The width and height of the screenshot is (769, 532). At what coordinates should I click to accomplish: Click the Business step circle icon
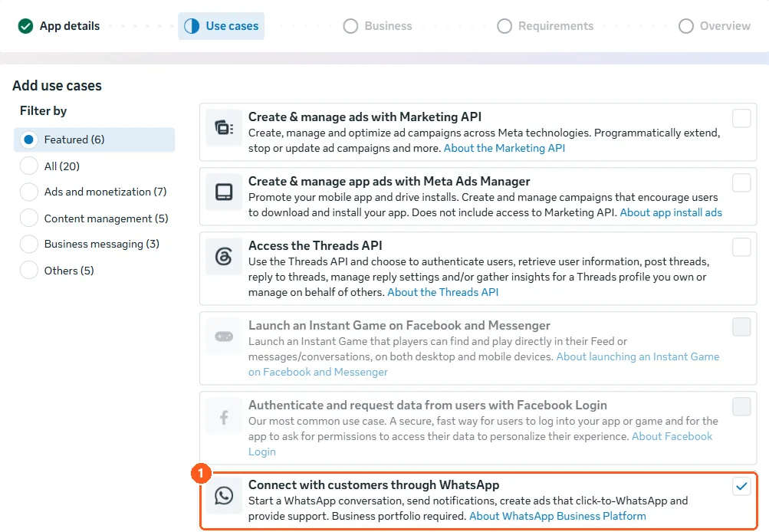(350, 26)
